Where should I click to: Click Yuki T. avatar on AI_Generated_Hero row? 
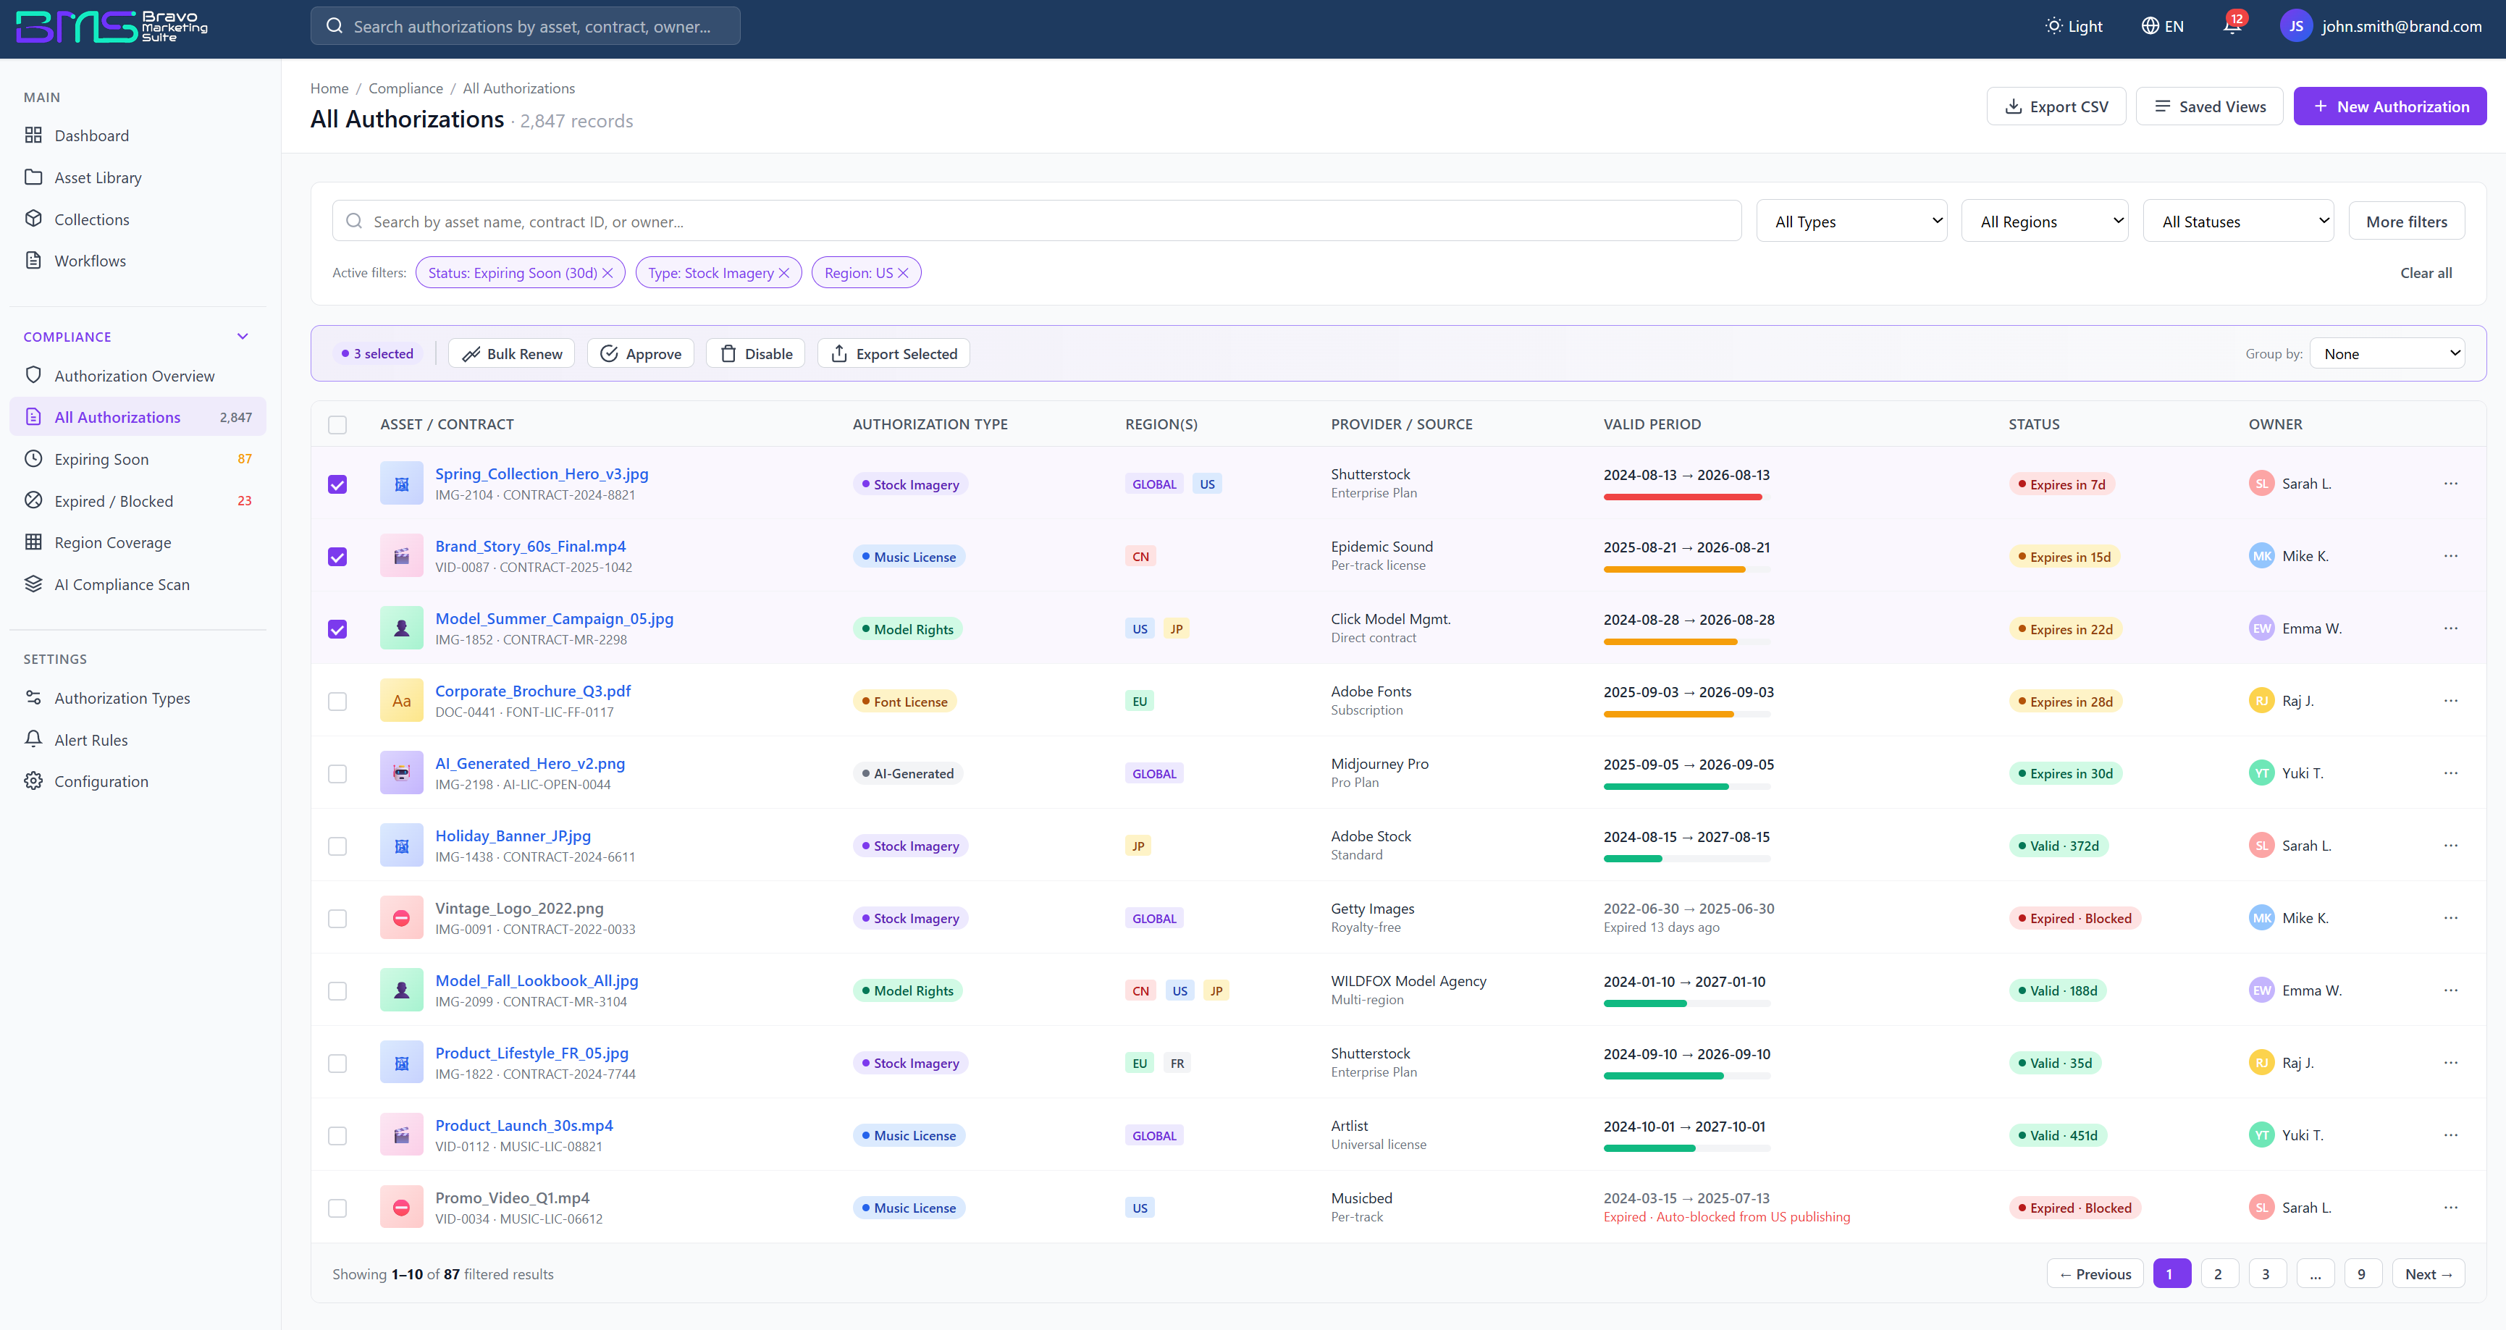coord(2262,773)
